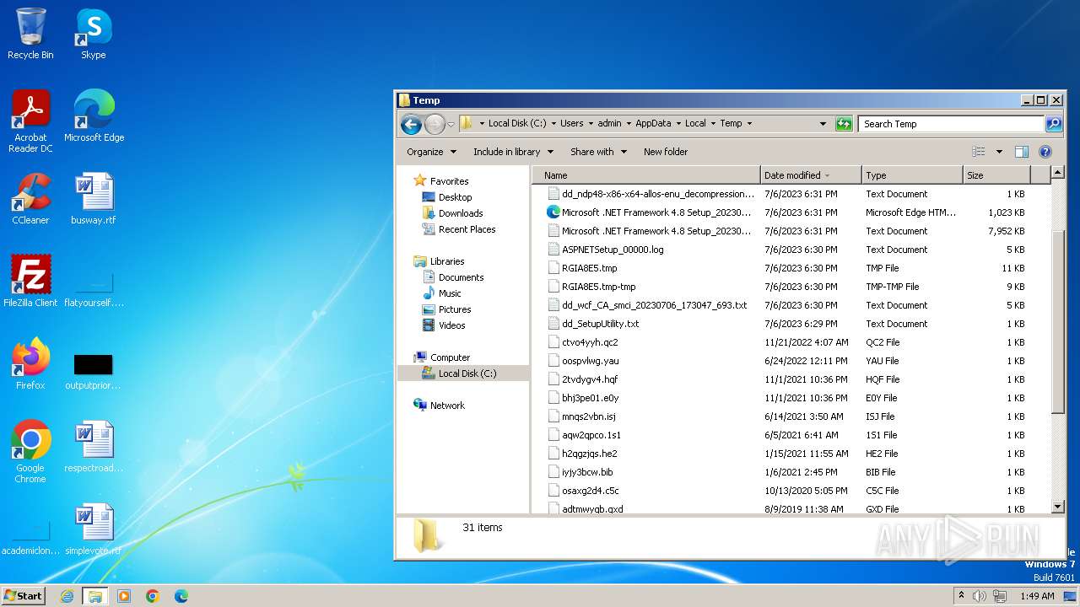
Task: Select ASPNETSetup_00000.log file
Action: [613, 250]
